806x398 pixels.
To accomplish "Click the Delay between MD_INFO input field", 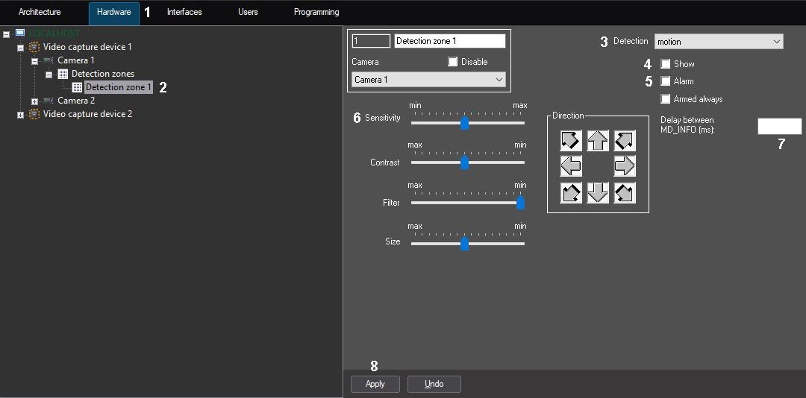I will click(x=779, y=126).
